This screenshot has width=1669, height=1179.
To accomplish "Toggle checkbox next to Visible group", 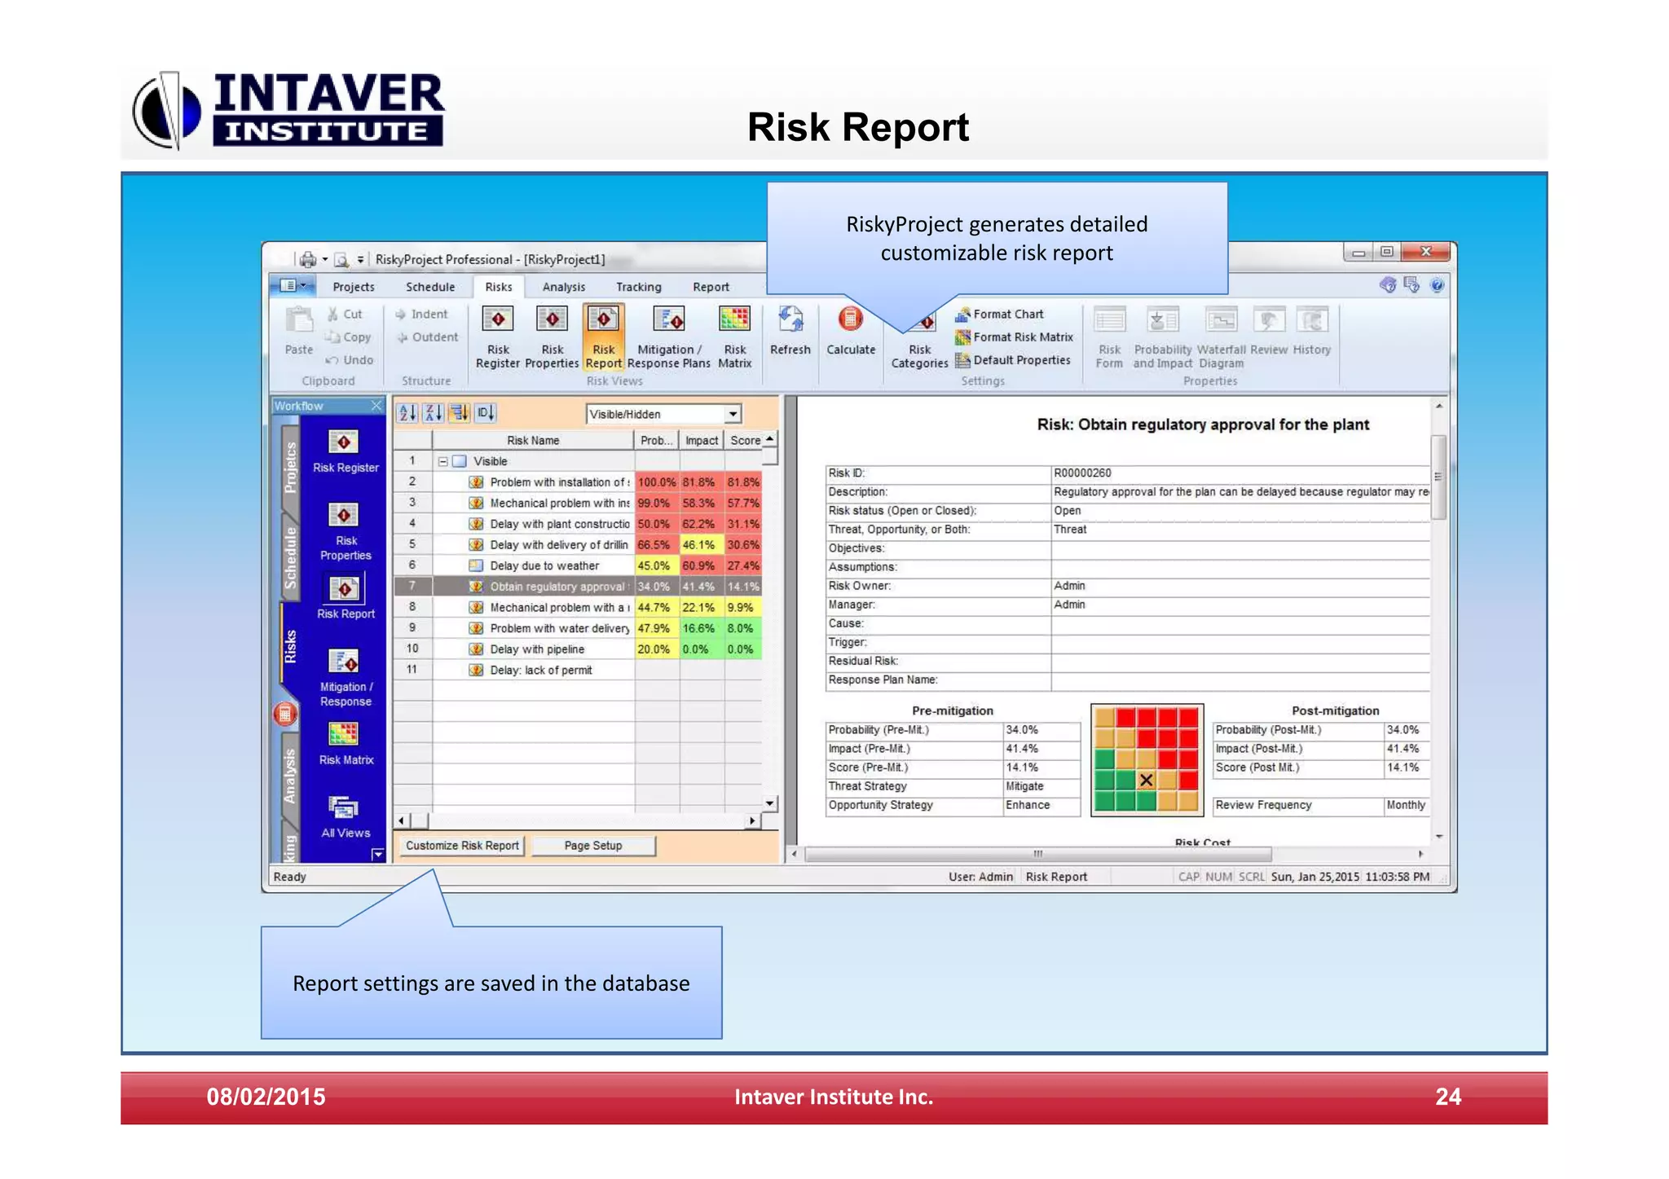I will point(460,461).
